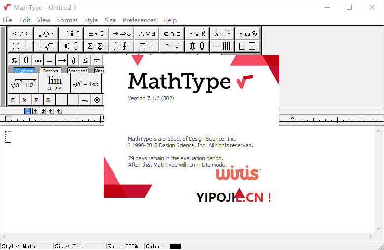
Task: Click the black Color swatch in status bar
Action: pyautogui.click(x=175, y=246)
